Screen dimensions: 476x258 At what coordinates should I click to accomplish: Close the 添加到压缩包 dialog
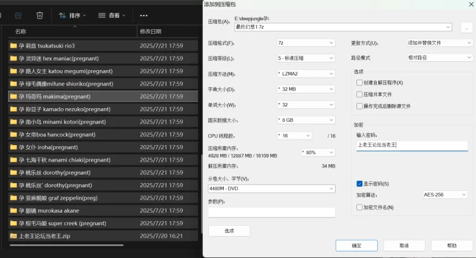471,4
